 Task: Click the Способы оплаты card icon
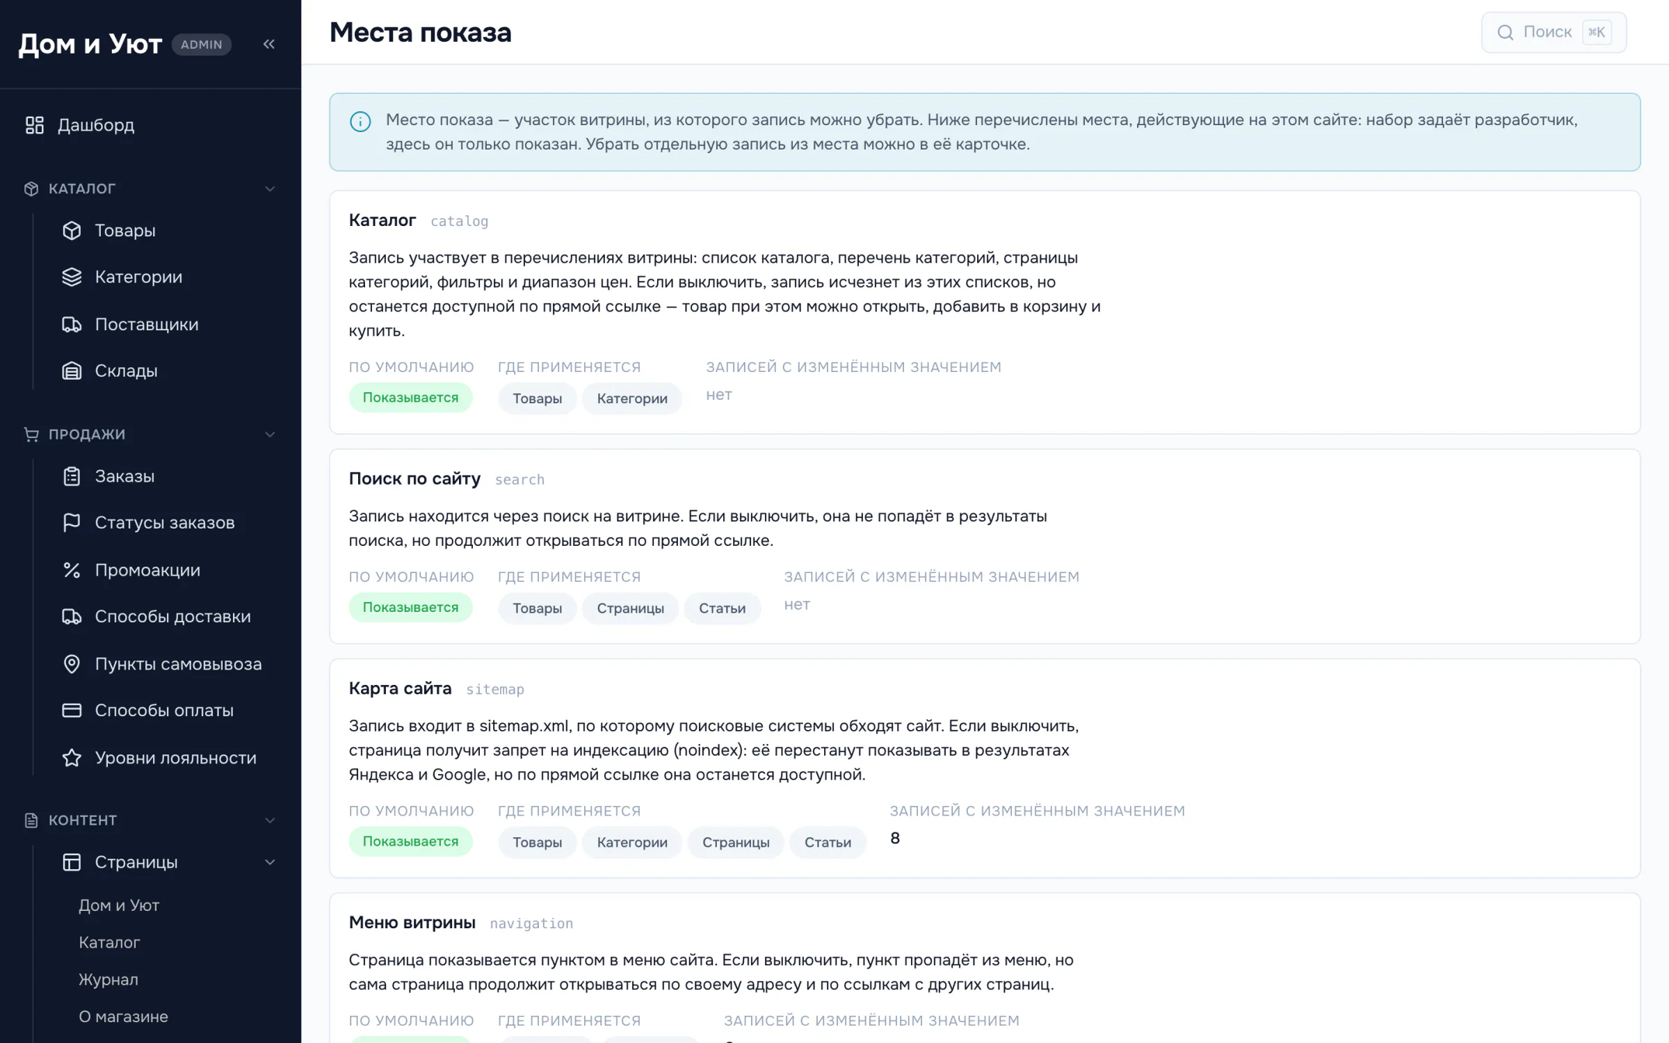coord(72,710)
